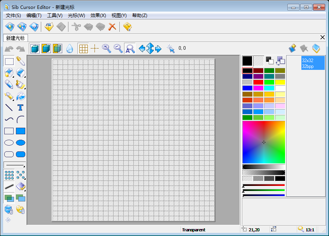The image size is (329, 236).
Task: Choose the empty rectangle tool
Action: click(9, 131)
